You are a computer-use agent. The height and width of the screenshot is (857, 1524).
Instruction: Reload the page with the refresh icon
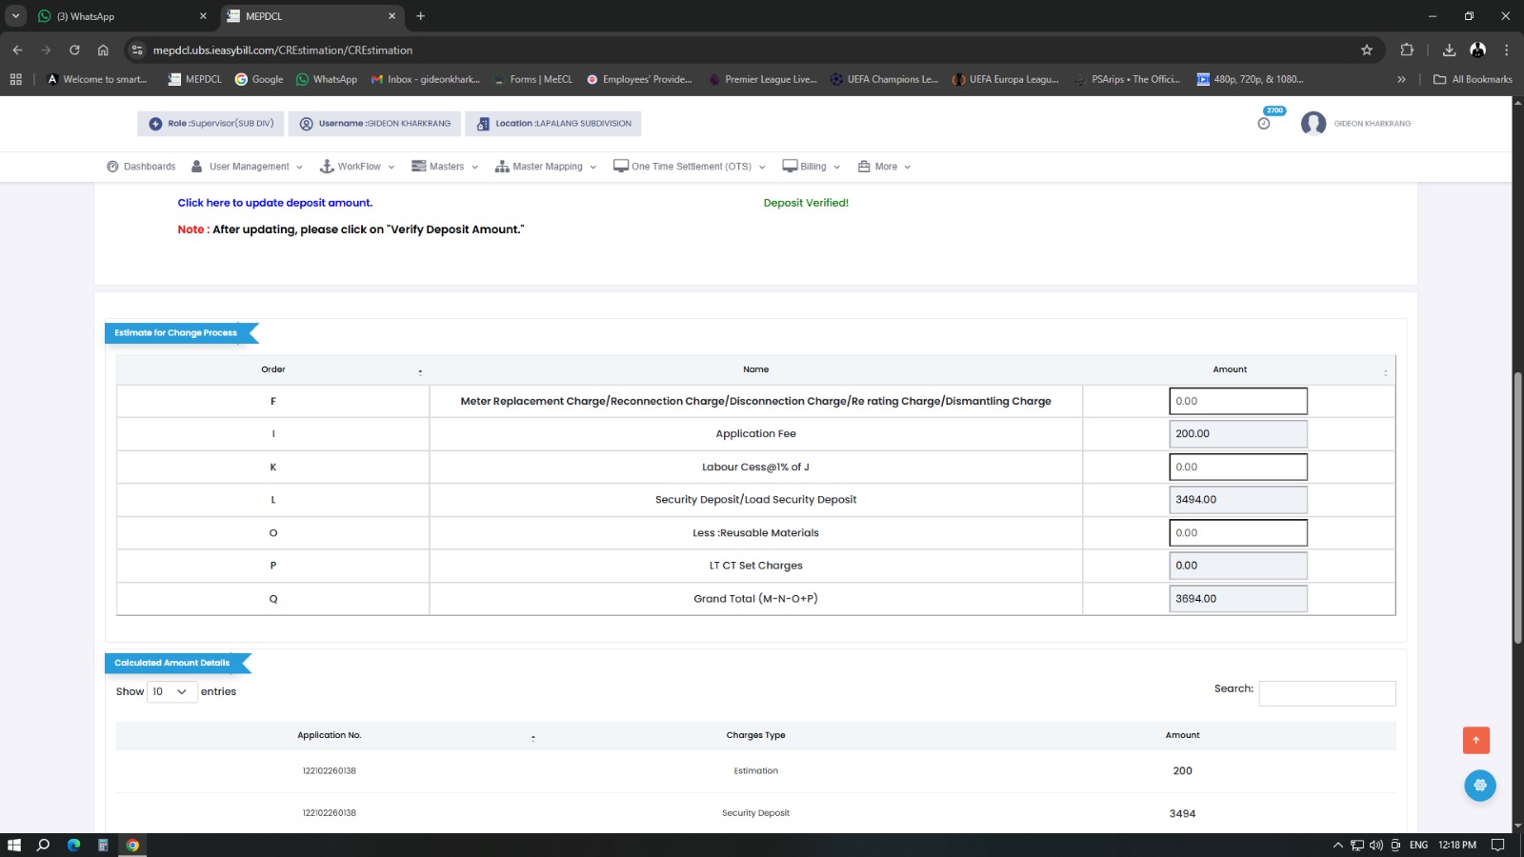(x=74, y=50)
